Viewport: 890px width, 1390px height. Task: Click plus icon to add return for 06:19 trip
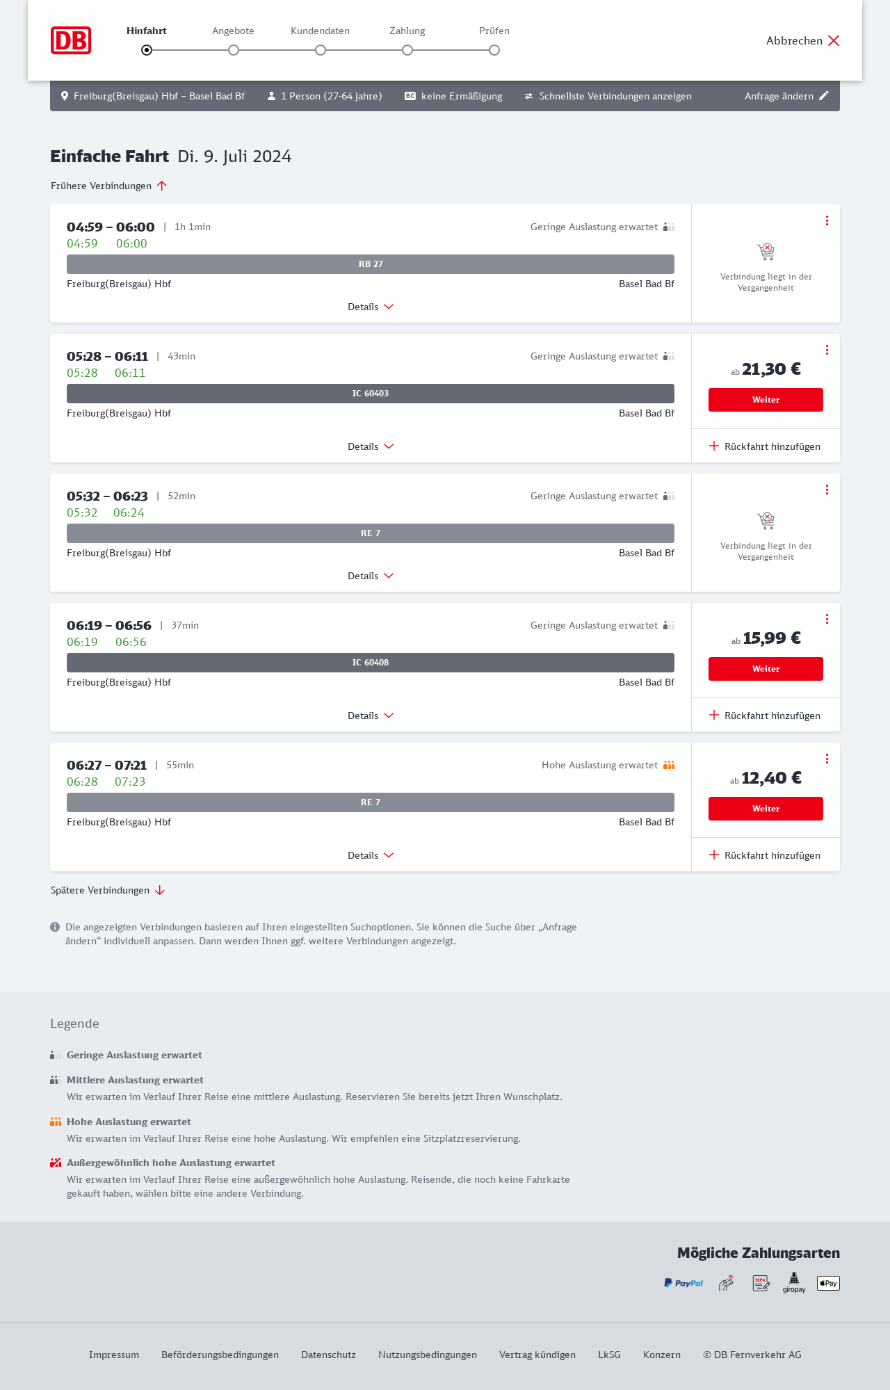714,716
